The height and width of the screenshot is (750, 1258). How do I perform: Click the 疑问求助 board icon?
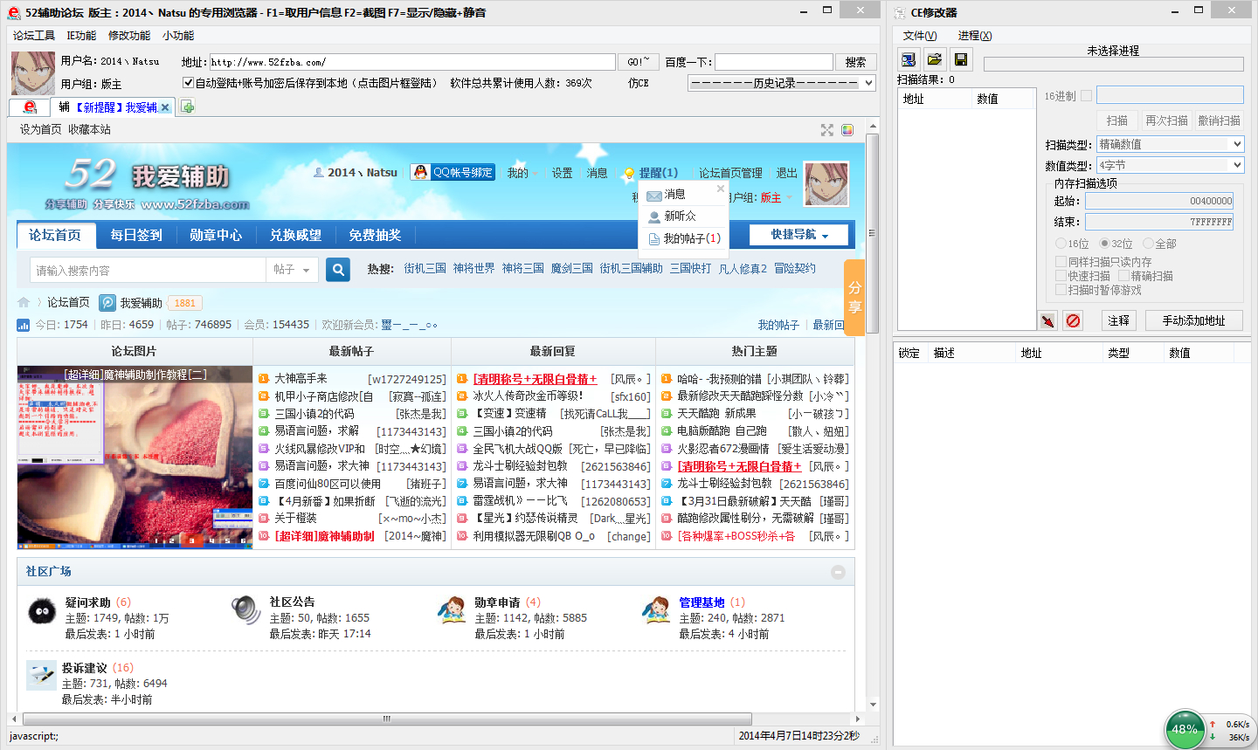pyautogui.click(x=42, y=610)
